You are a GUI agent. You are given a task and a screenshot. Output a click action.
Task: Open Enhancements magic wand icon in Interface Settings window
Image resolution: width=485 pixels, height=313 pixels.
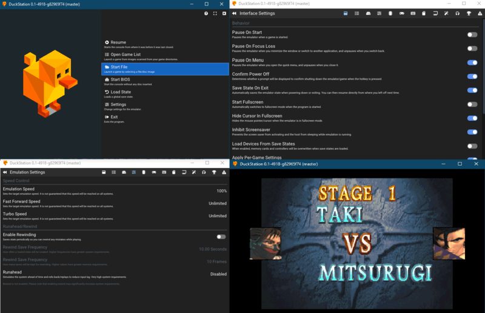pos(446,13)
